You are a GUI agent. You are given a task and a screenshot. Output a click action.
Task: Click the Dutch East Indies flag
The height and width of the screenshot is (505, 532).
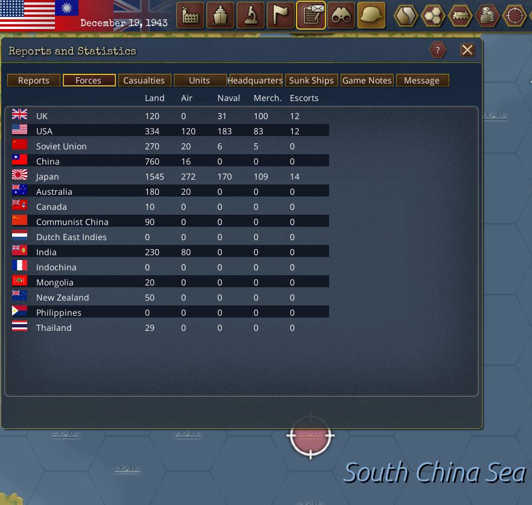[x=20, y=235]
